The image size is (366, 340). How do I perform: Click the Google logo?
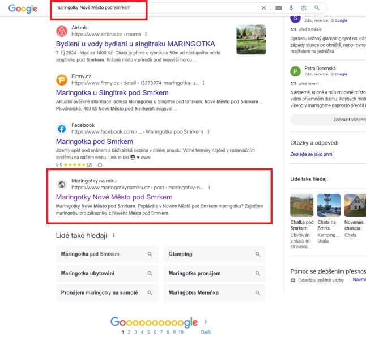coord(23,8)
